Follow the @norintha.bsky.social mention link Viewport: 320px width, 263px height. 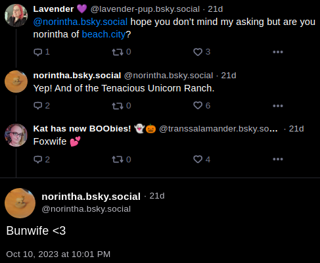tap(80, 22)
